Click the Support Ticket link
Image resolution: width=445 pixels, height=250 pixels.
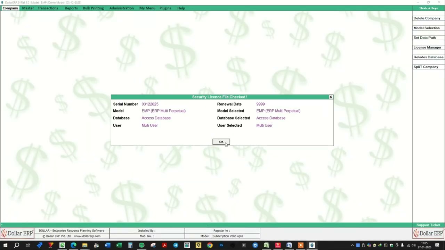click(x=428, y=225)
